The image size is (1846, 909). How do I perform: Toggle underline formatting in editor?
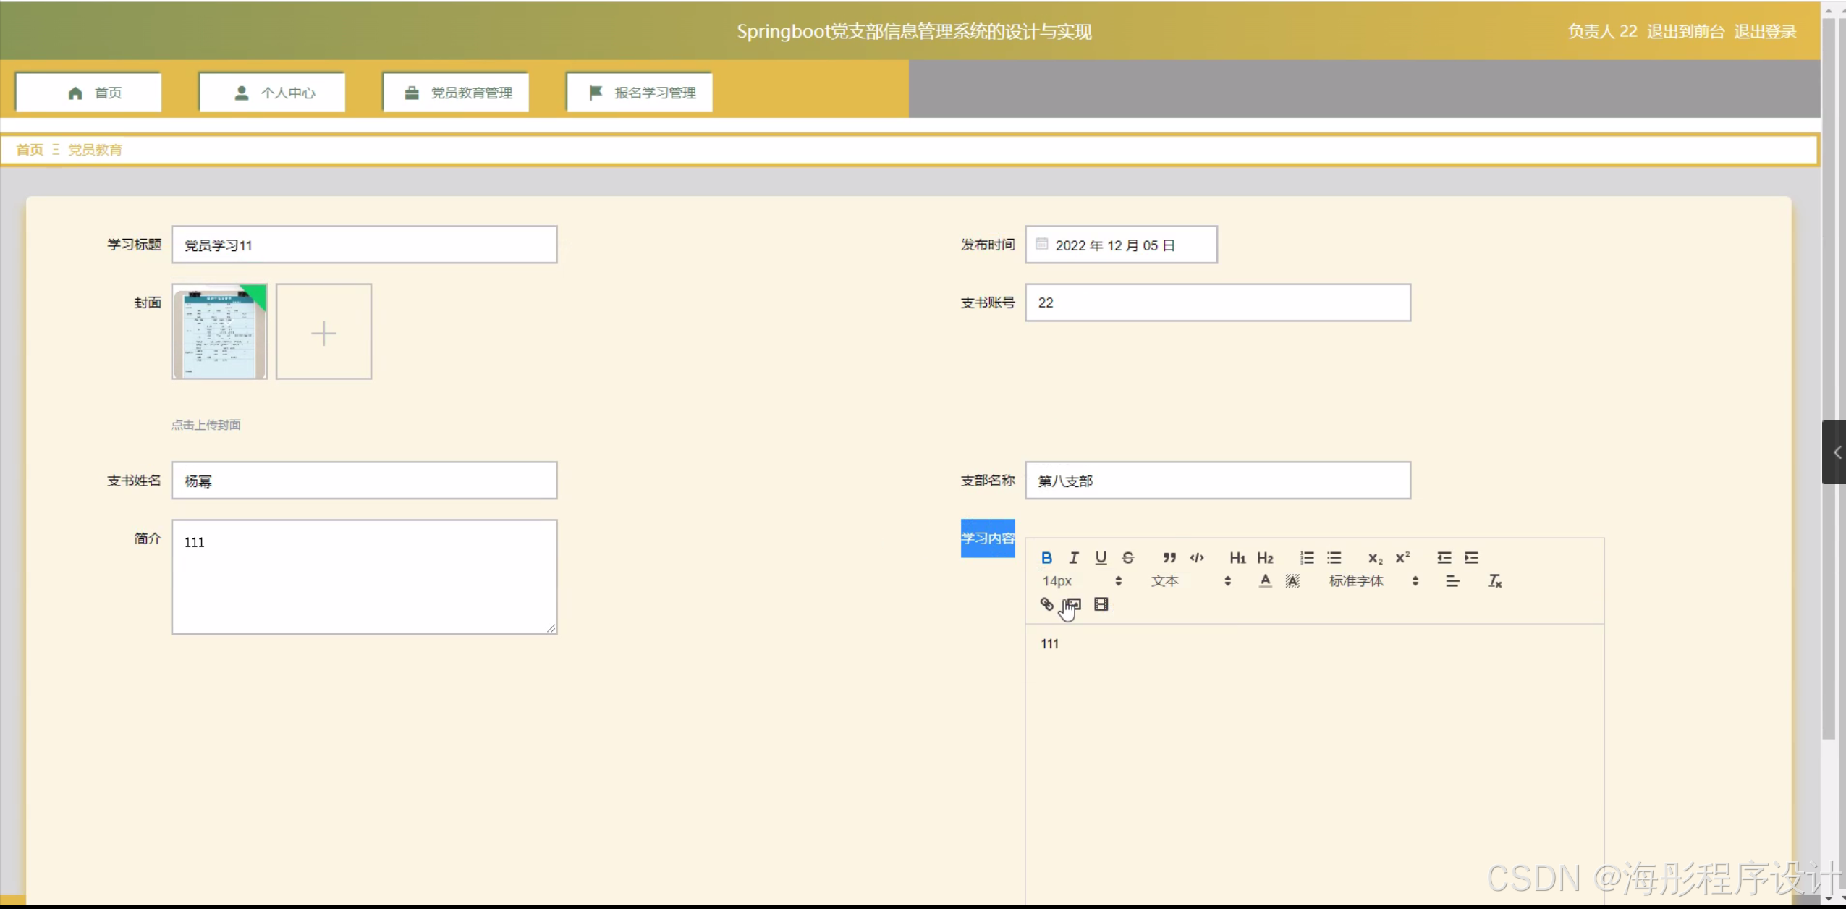coord(1101,557)
